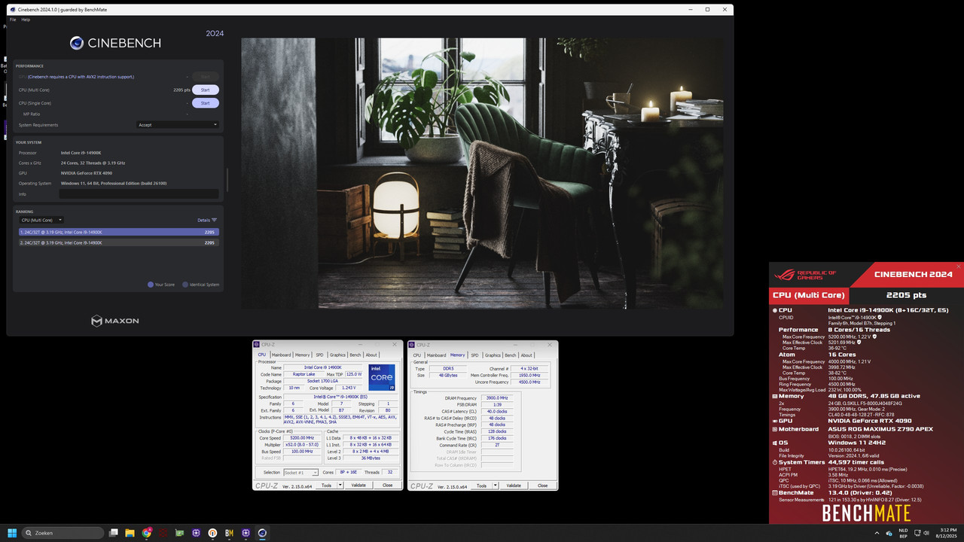
Task: Select the second ranking entry with 2205
Action: click(x=119, y=242)
